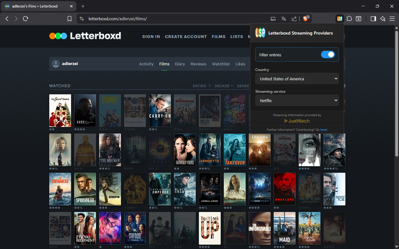
Task: Follow the 'here!' link for further information
Action: (323, 129)
